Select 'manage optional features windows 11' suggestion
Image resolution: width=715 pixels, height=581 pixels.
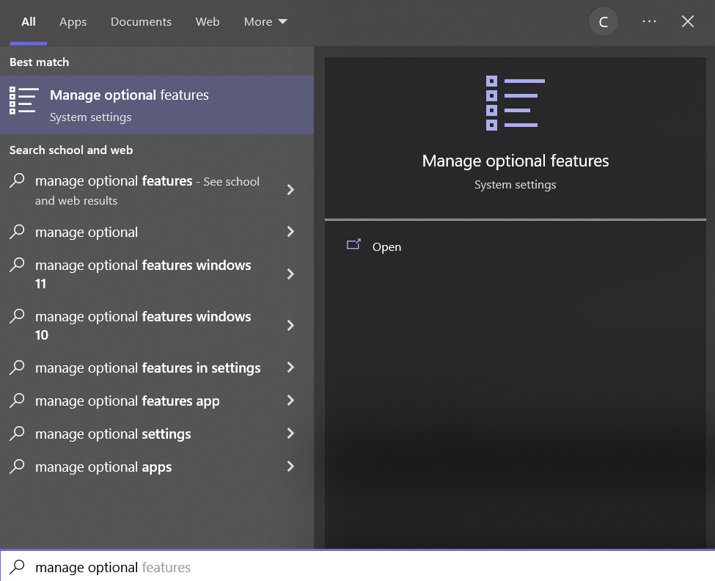(x=143, y=274)
